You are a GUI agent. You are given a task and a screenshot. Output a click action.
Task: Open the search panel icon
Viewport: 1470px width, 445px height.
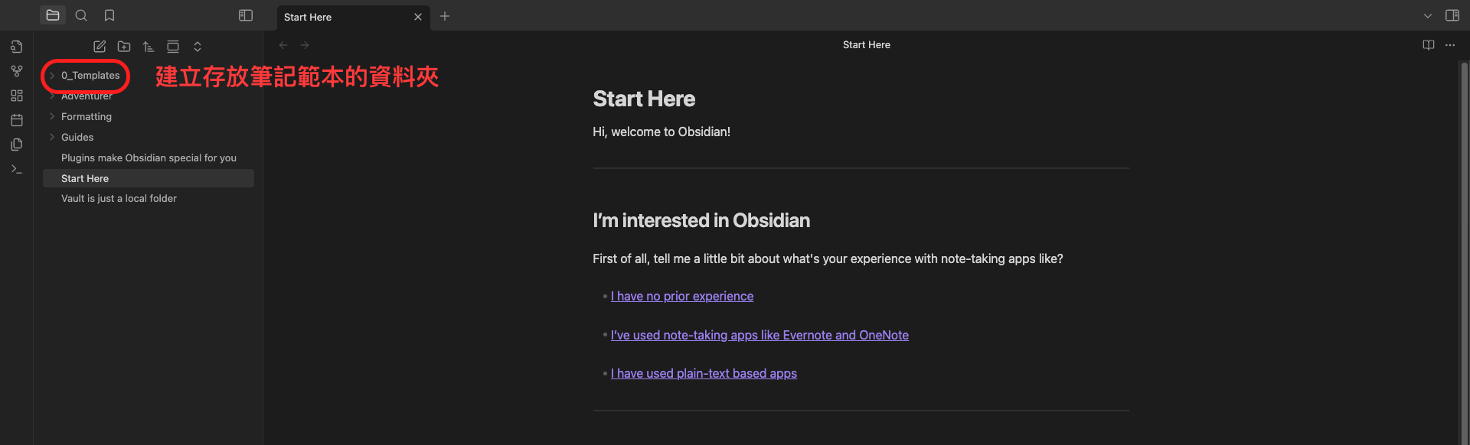(81, 15)
